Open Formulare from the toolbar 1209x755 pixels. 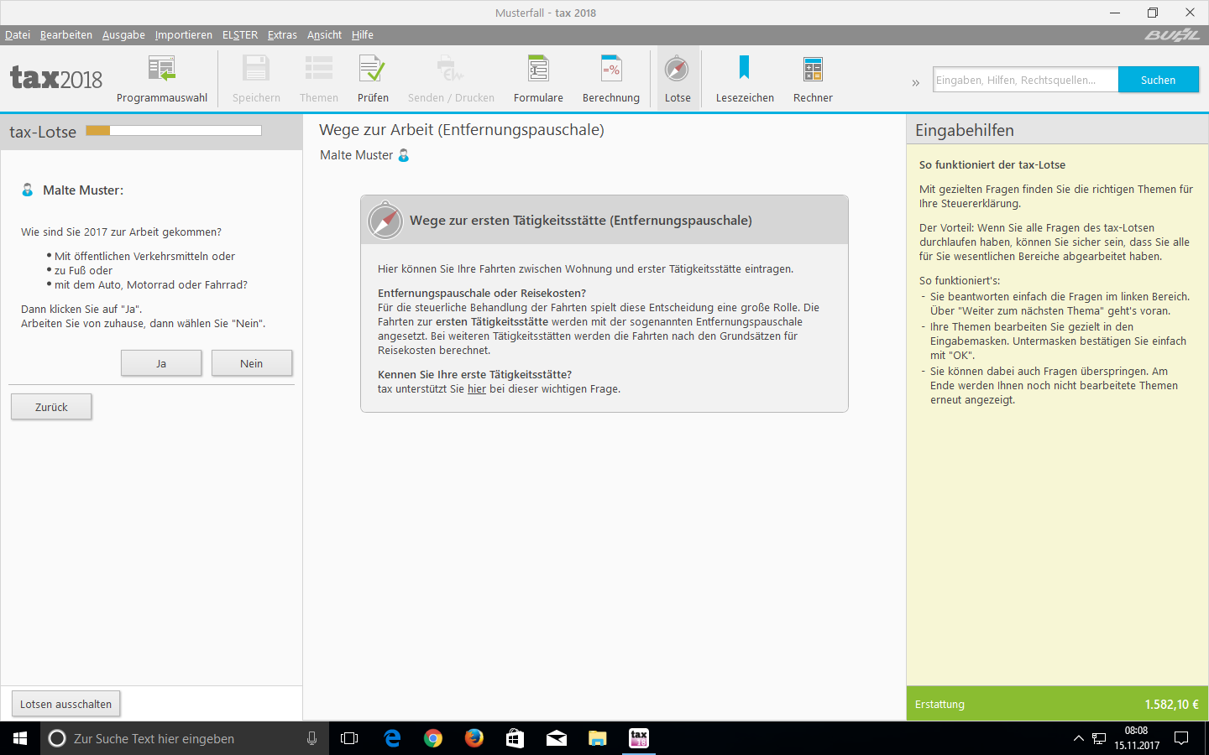pos(538,79)
